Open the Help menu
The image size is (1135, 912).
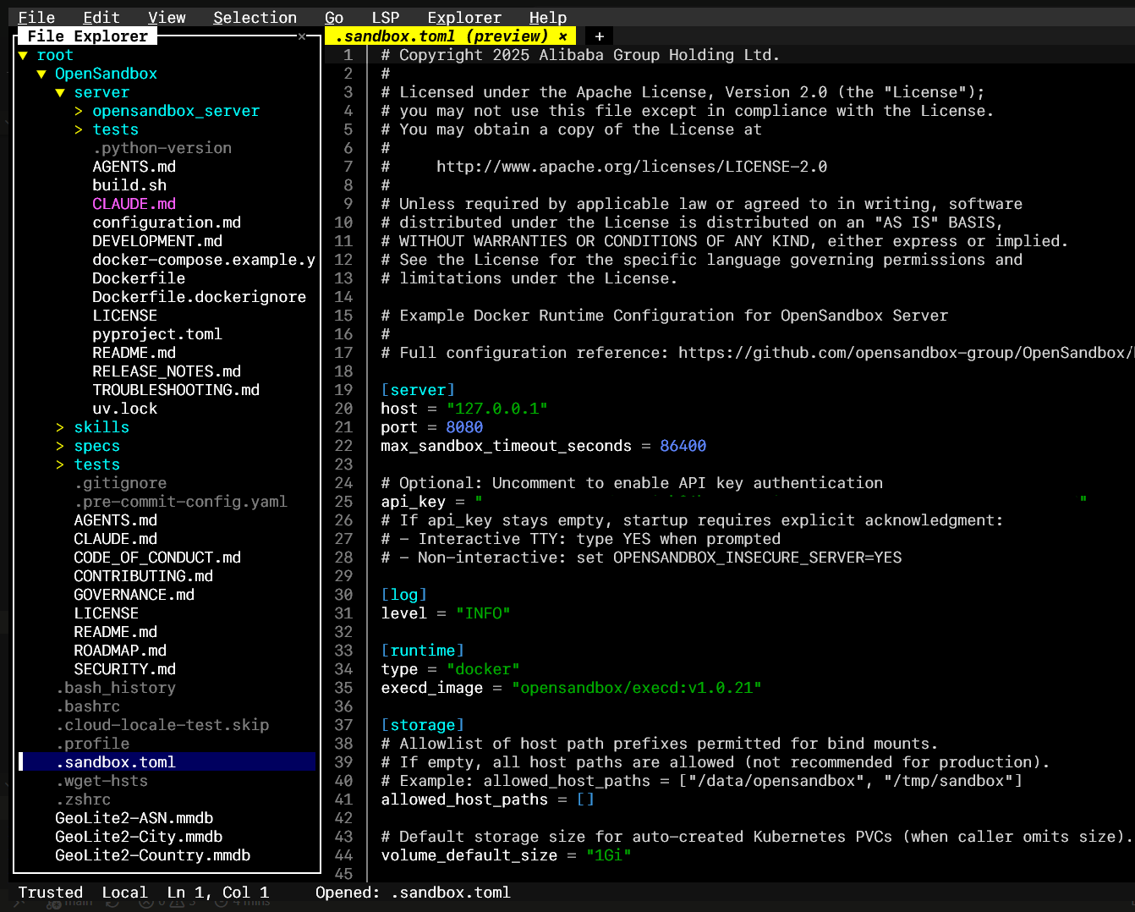[548, 17]
